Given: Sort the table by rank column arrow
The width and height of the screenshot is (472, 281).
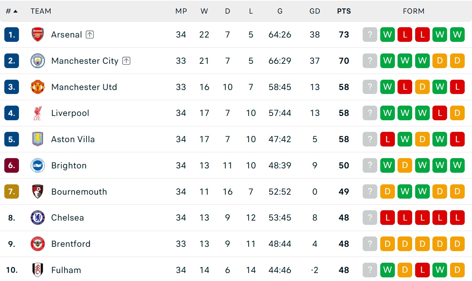Looking at the screenshot, I should (x=15, y=11).
